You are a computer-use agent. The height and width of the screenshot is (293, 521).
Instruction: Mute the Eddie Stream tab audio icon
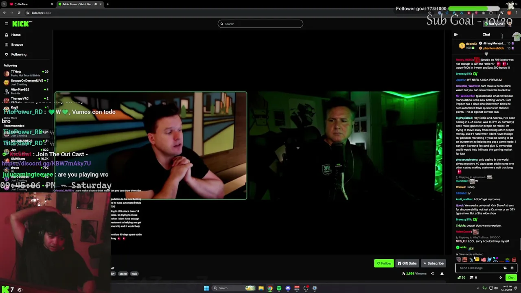coord(96,4)
